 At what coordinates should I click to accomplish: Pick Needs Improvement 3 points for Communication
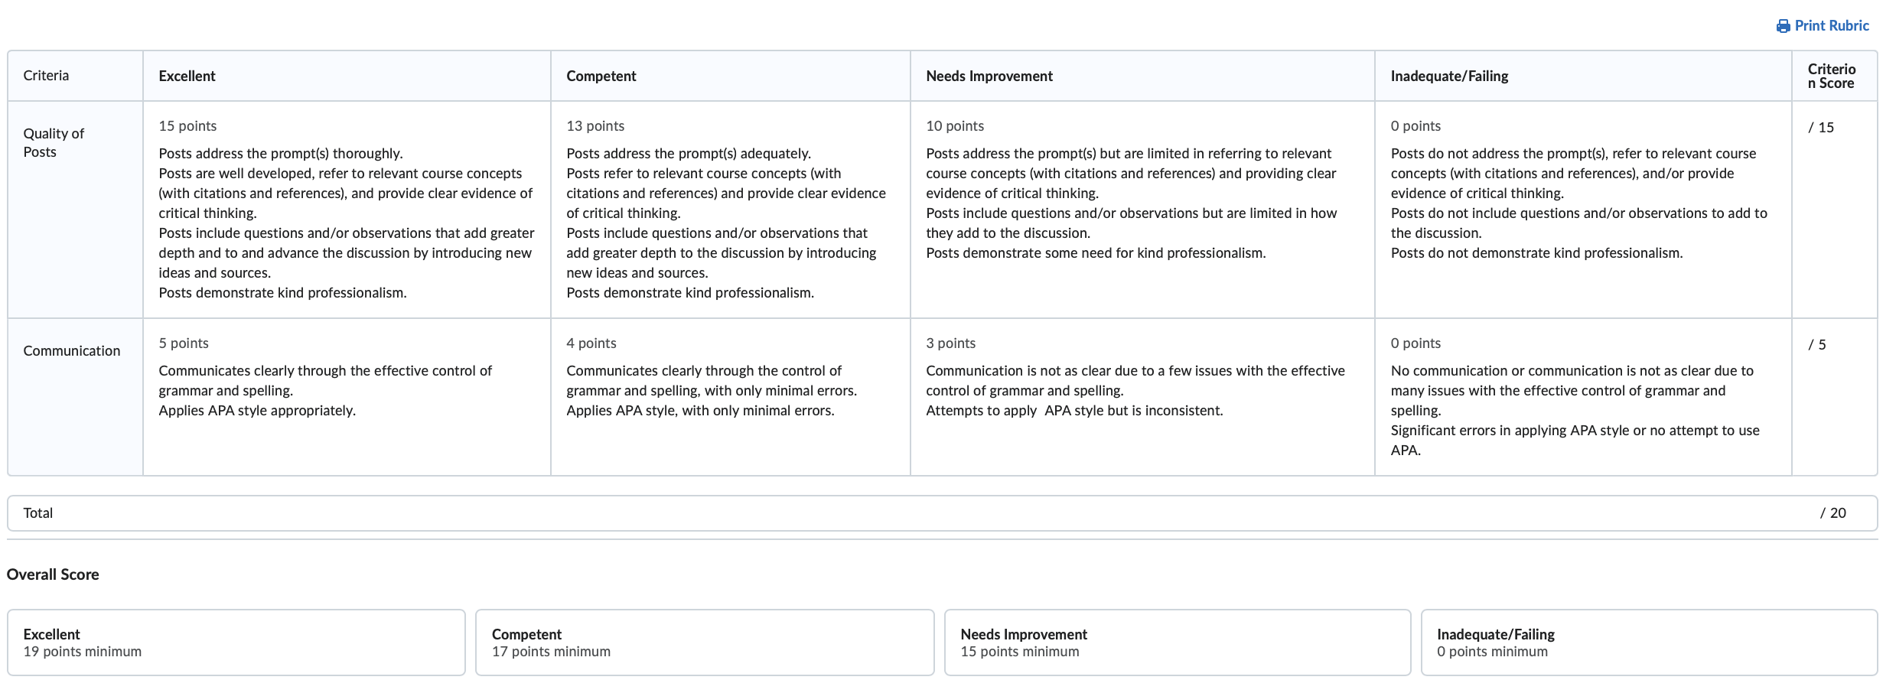coord(1142,397)
